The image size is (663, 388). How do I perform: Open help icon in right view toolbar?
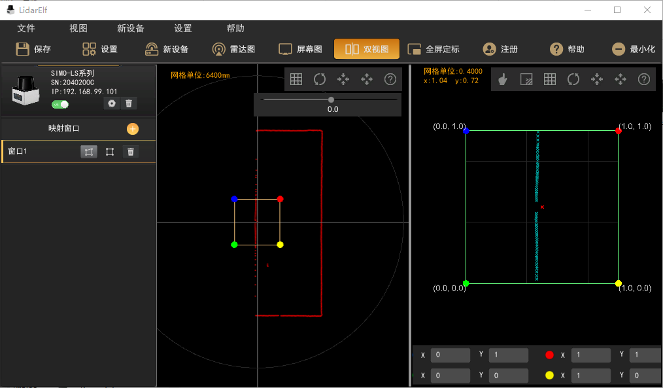coord(644,79)
